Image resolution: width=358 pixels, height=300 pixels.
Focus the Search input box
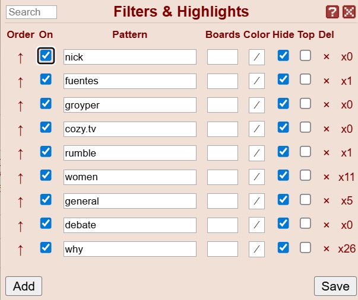(31, 12)
